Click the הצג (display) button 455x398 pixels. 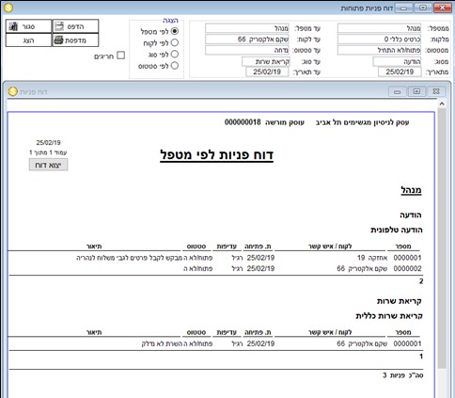(x=28, y=40)
